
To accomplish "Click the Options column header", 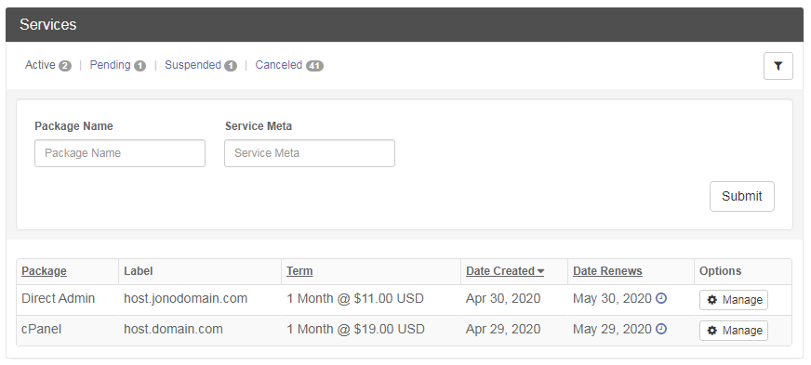I will click(720, 271).
